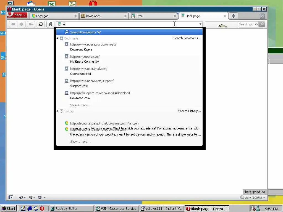Open the closed tabs trash icon

[x=262, y=16]
